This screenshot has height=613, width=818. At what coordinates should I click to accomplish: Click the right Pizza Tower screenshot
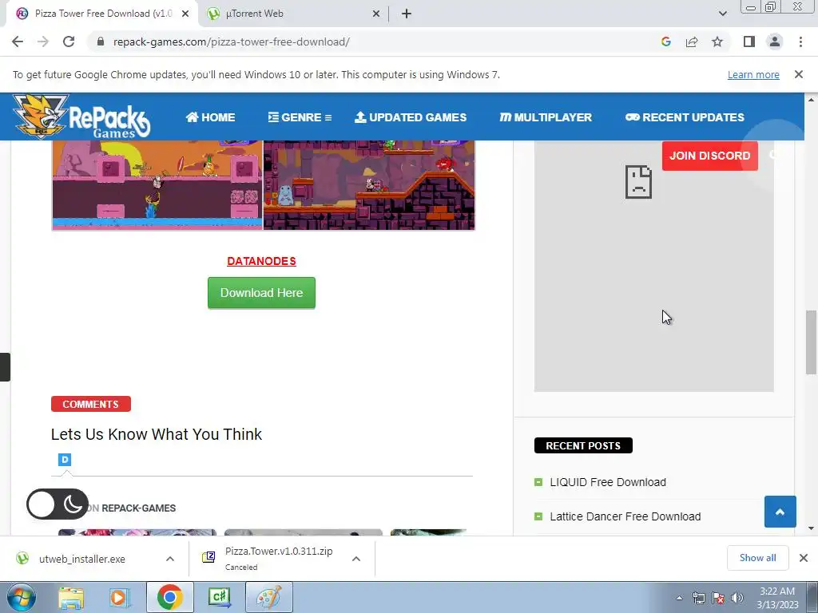(369, 185)
